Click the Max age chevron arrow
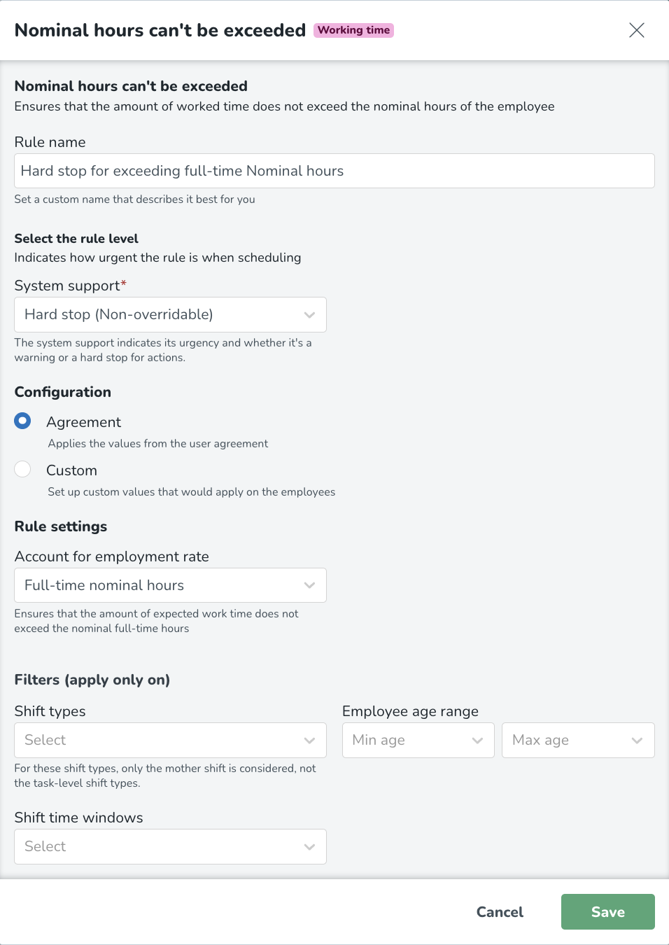 pyautogui.click(x=637, y=741)
